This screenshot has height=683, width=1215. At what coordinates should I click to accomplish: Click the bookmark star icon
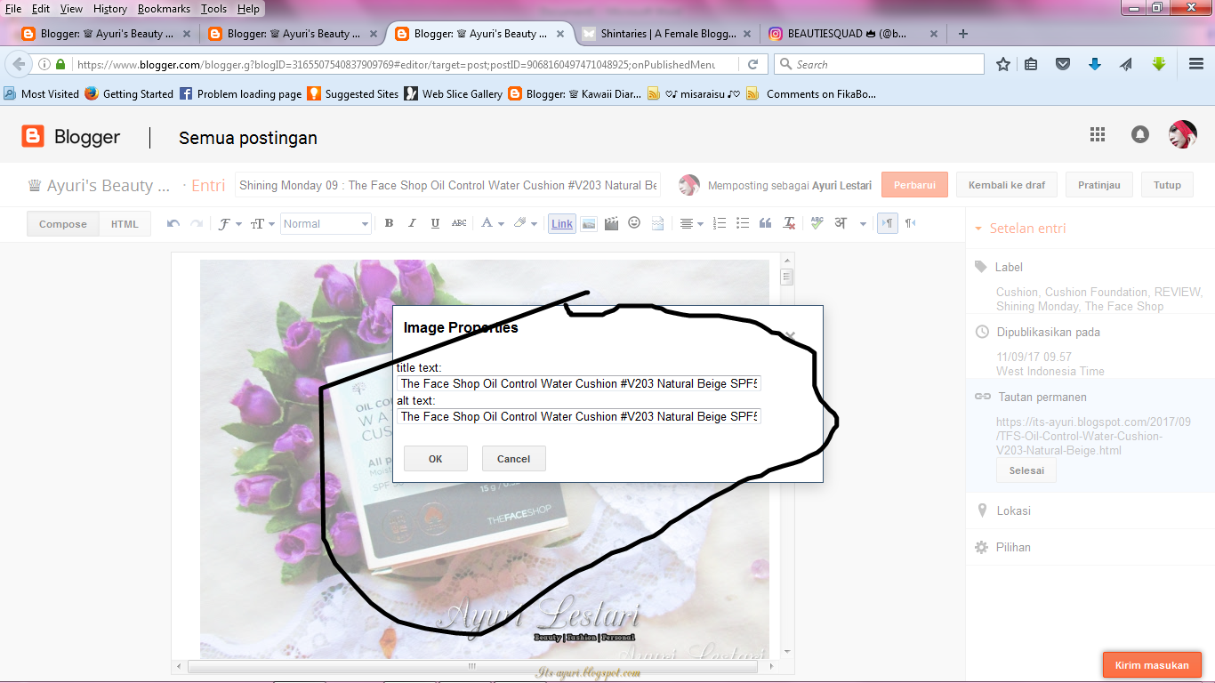[x=1003, y=64]
